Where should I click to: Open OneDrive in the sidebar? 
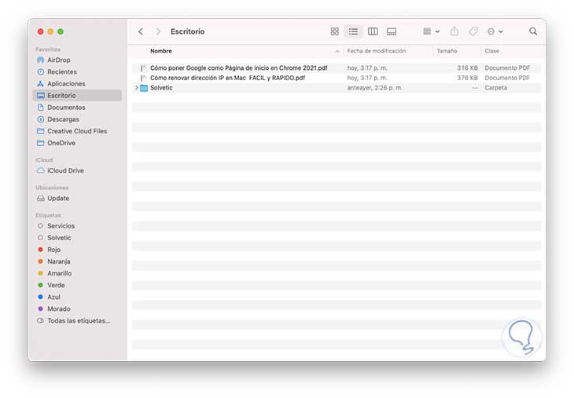77,143
